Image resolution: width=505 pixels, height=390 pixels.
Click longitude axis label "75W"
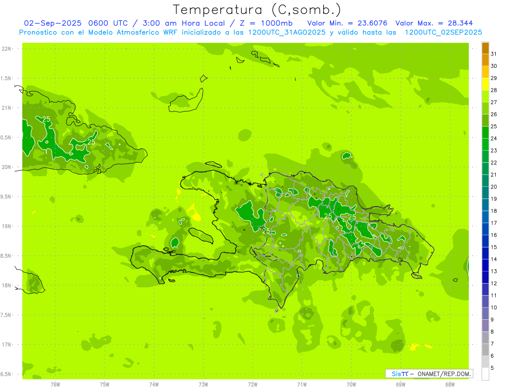(x=105, y=385)
